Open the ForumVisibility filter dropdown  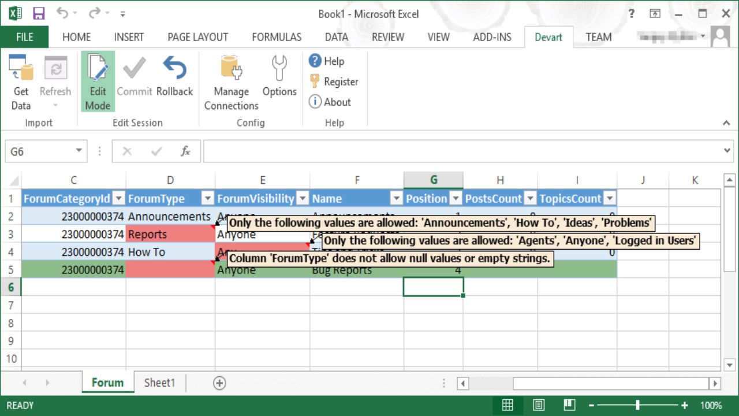(x=302, y=199)
